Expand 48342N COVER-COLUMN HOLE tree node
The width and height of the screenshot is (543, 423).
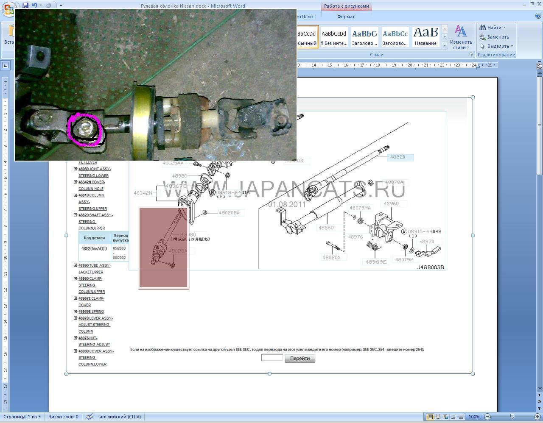point(76,182)
